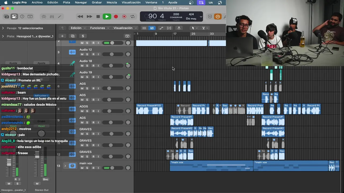The image size is (344, 193).
Task: Click the tempo value 200
Action: click(x=176, y=14)
